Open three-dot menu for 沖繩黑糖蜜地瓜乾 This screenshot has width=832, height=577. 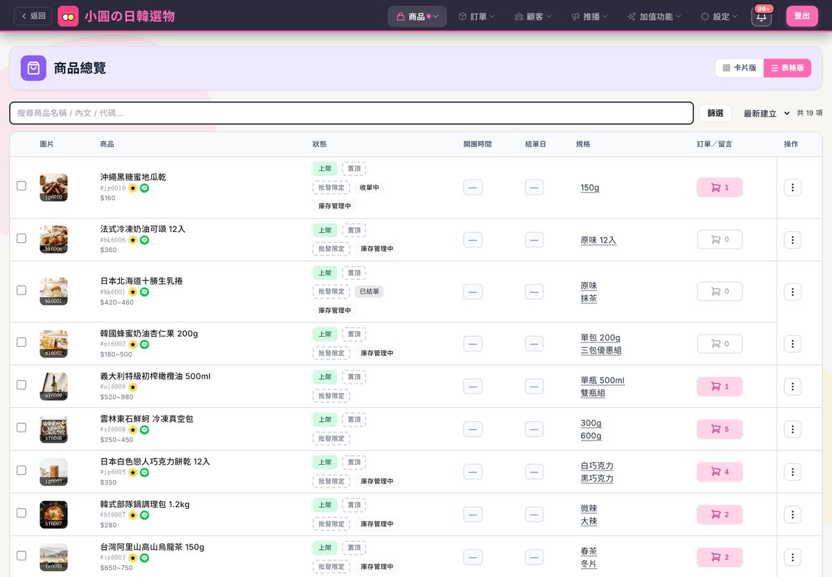[792, 188]
